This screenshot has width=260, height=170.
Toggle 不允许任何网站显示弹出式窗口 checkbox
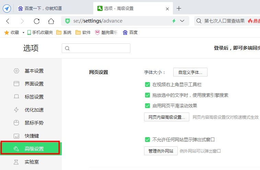[147, 140]
